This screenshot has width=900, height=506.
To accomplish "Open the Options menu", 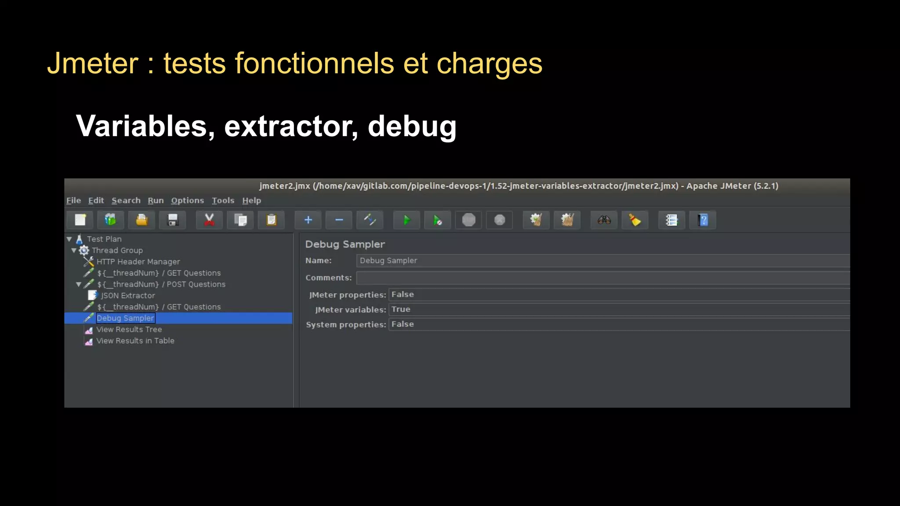I will [x=188, y=201].
